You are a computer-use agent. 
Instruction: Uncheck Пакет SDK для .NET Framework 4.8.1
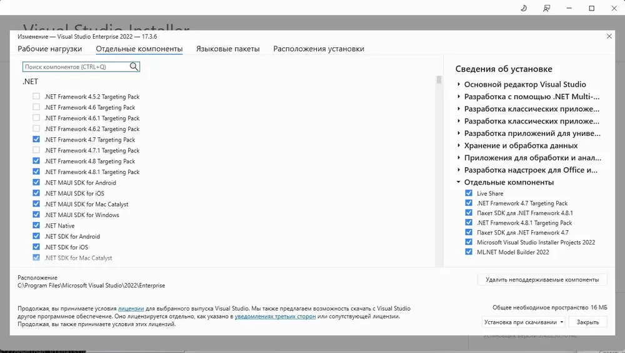[469, 213]
